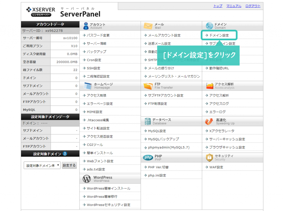Click the FTP folder icon
Viewport: 283px width, 211px height.
[148, 86]
